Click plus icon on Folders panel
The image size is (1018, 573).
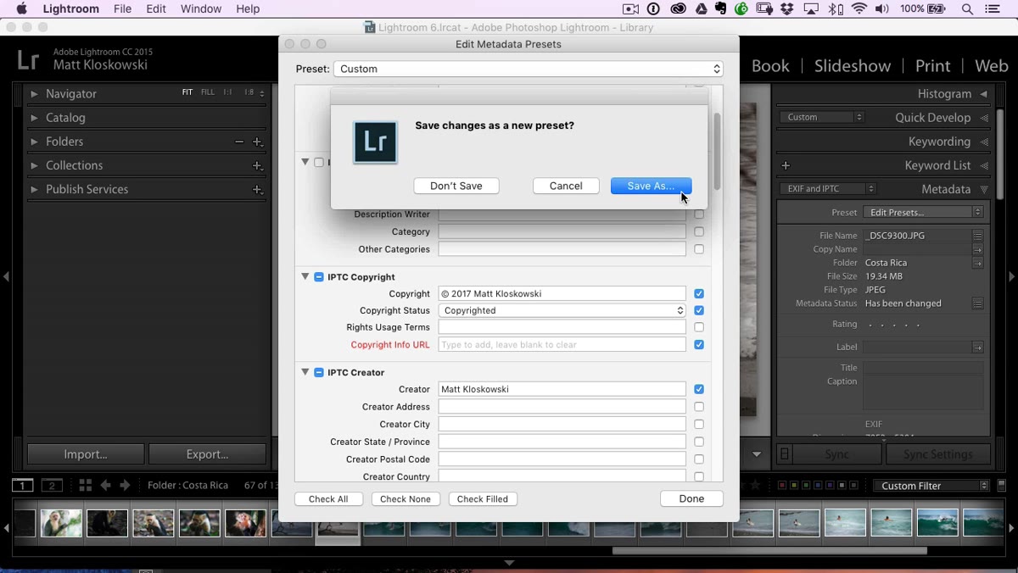[257, 142]
